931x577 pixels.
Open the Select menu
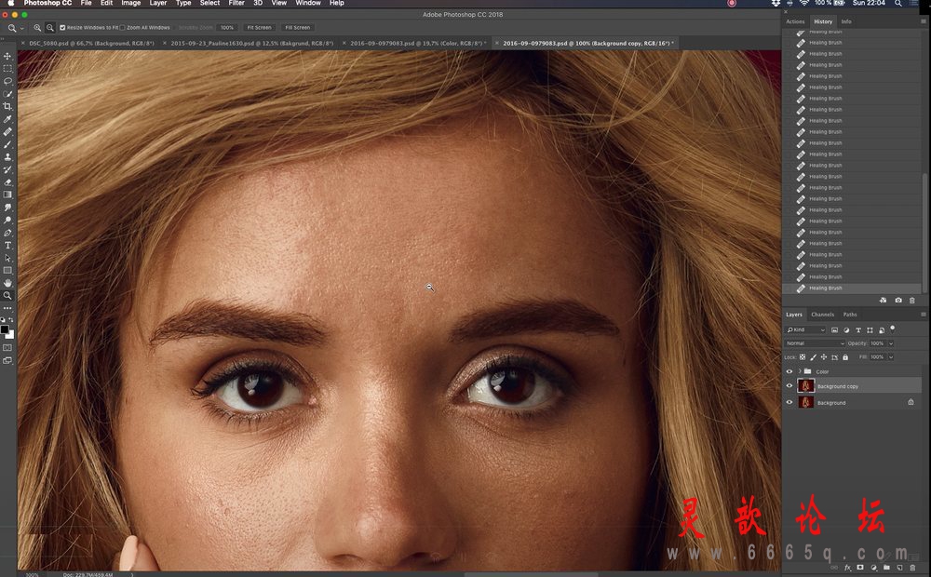tap(209, 3)
